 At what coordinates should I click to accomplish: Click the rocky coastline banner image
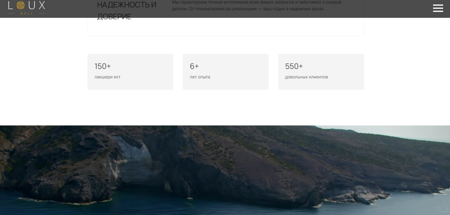coord(225,170)
